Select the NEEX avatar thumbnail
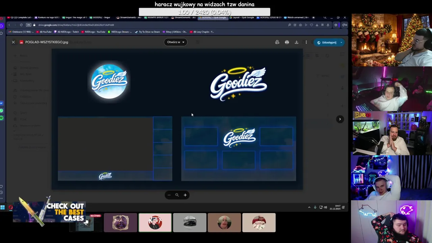 (x=155, y=223)
